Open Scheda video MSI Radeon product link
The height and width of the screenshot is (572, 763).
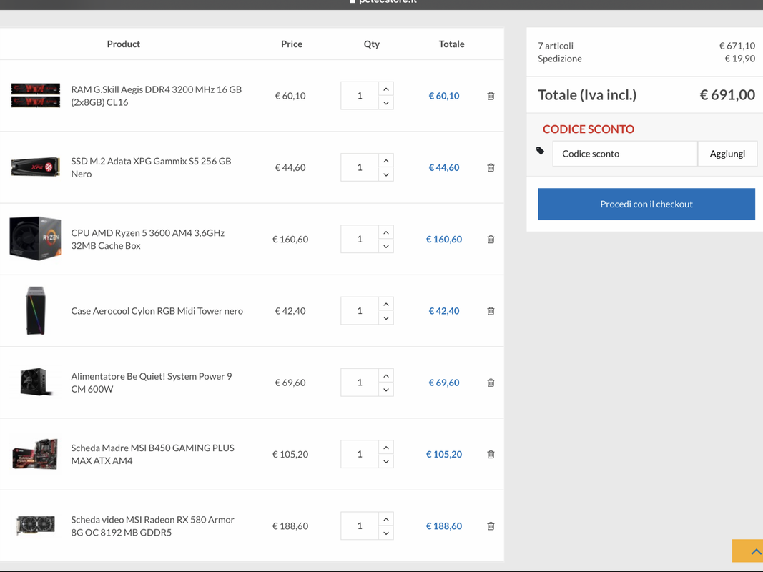tap(152, 526)
